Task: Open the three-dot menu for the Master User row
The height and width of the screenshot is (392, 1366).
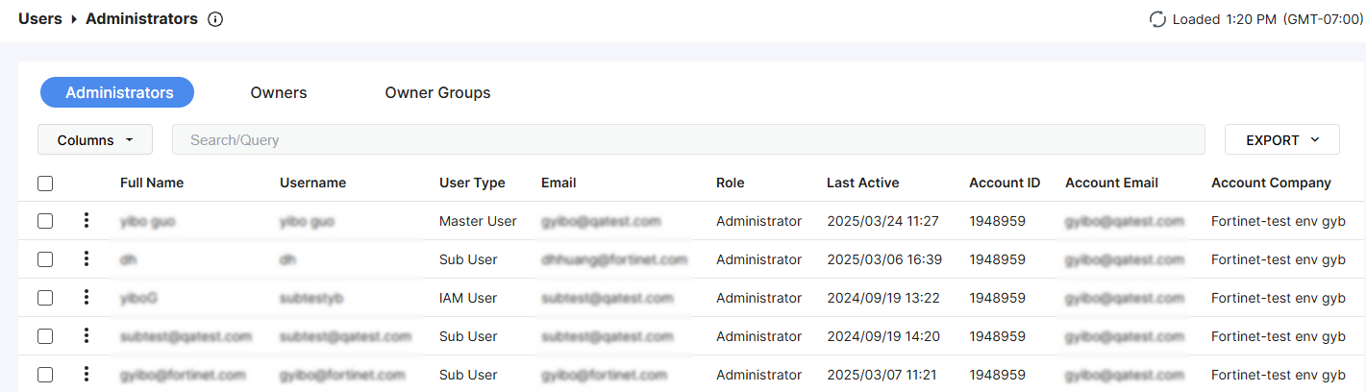Action: [x=87, y=221]
